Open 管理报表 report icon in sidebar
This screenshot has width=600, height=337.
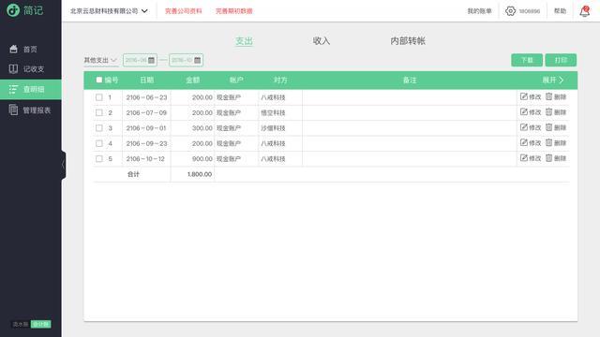point(13,110)
